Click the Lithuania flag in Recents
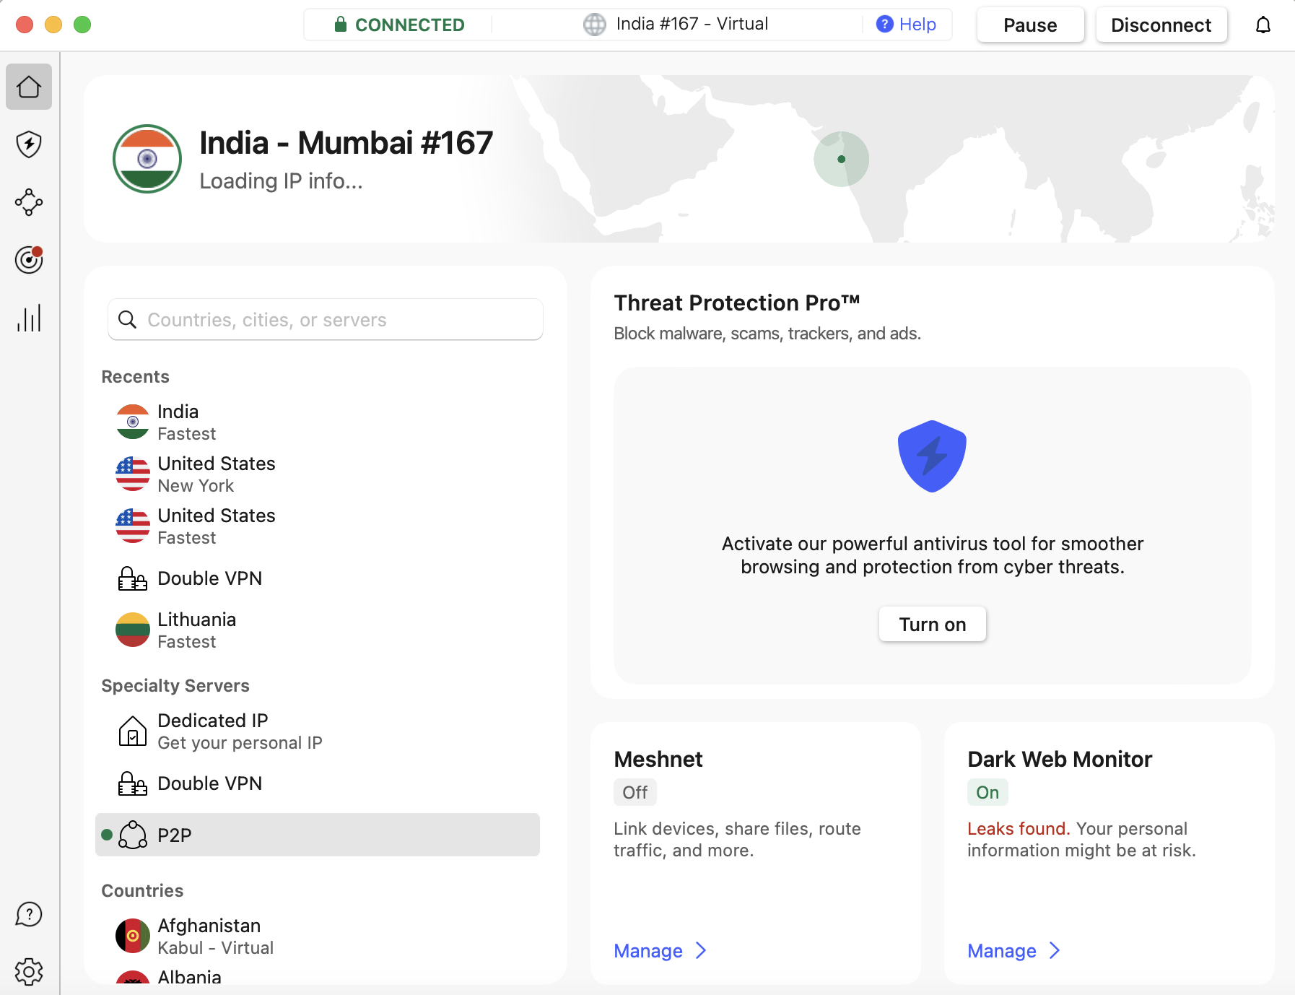 click(x=133, y=630)
